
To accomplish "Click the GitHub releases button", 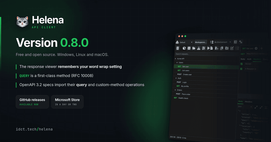I will tap(32, 102).
